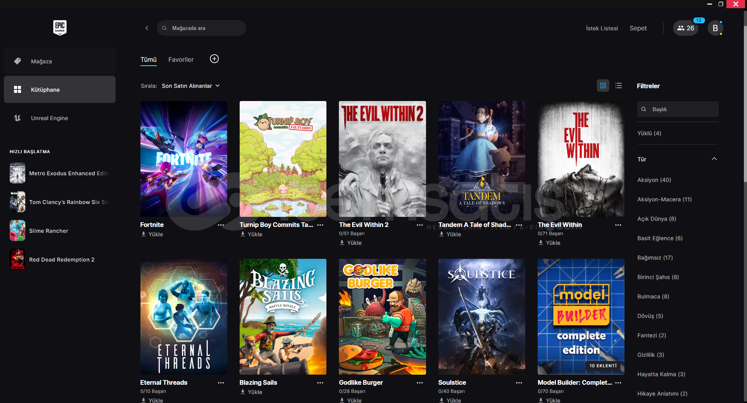Open the B profile avatar menu
The width and height of the screenshot is (747, 403).
(x=715, y=28)
